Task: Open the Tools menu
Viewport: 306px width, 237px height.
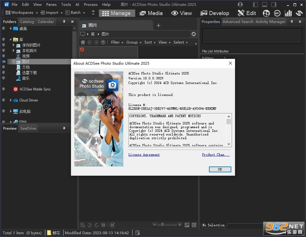Action: pos(66,4)
